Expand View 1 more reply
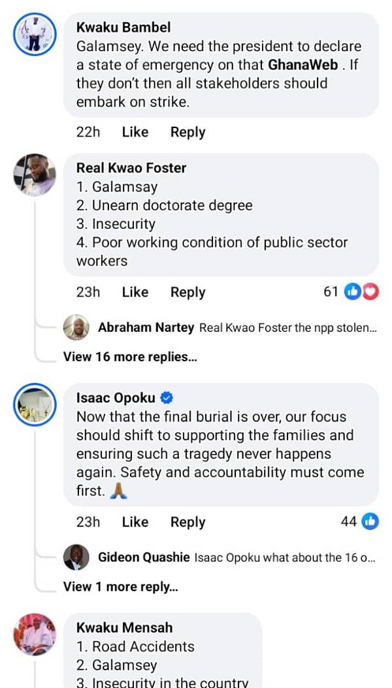This screenshot has width=392, height=688. tap(120, 587)
